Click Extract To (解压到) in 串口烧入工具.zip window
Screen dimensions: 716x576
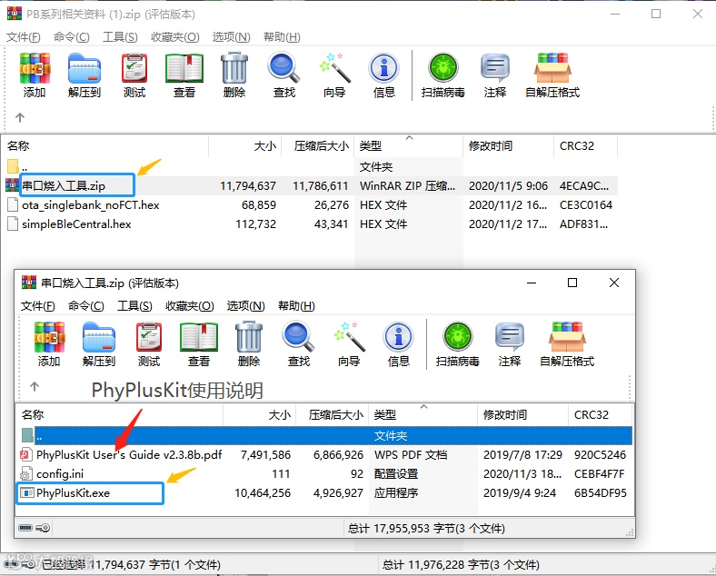[99, 344]
